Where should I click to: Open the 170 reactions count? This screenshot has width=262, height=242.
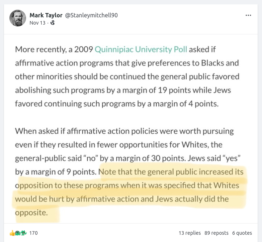33,233
